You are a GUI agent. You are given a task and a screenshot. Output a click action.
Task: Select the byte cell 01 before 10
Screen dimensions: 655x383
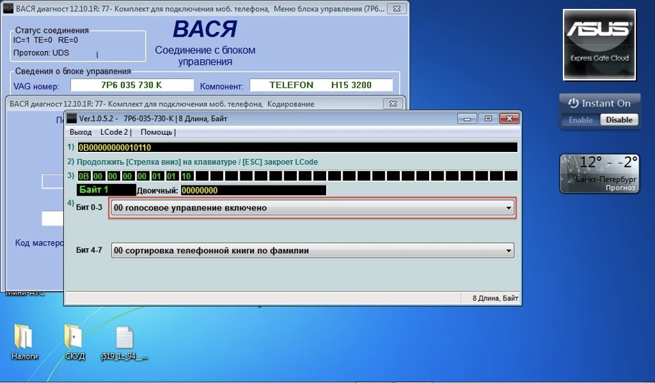coord(171,176)
